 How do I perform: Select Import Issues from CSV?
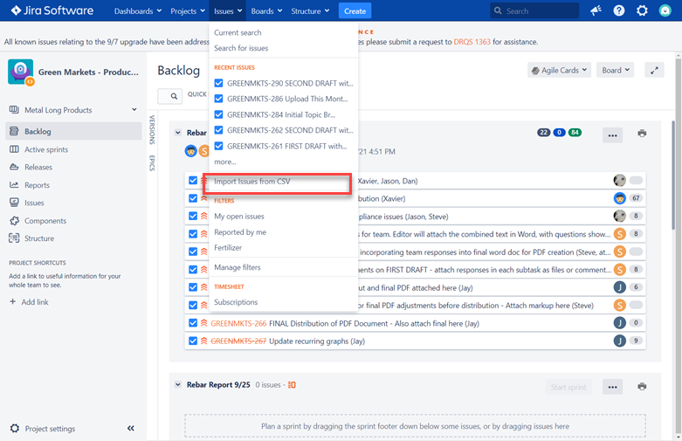pos(251,182)
